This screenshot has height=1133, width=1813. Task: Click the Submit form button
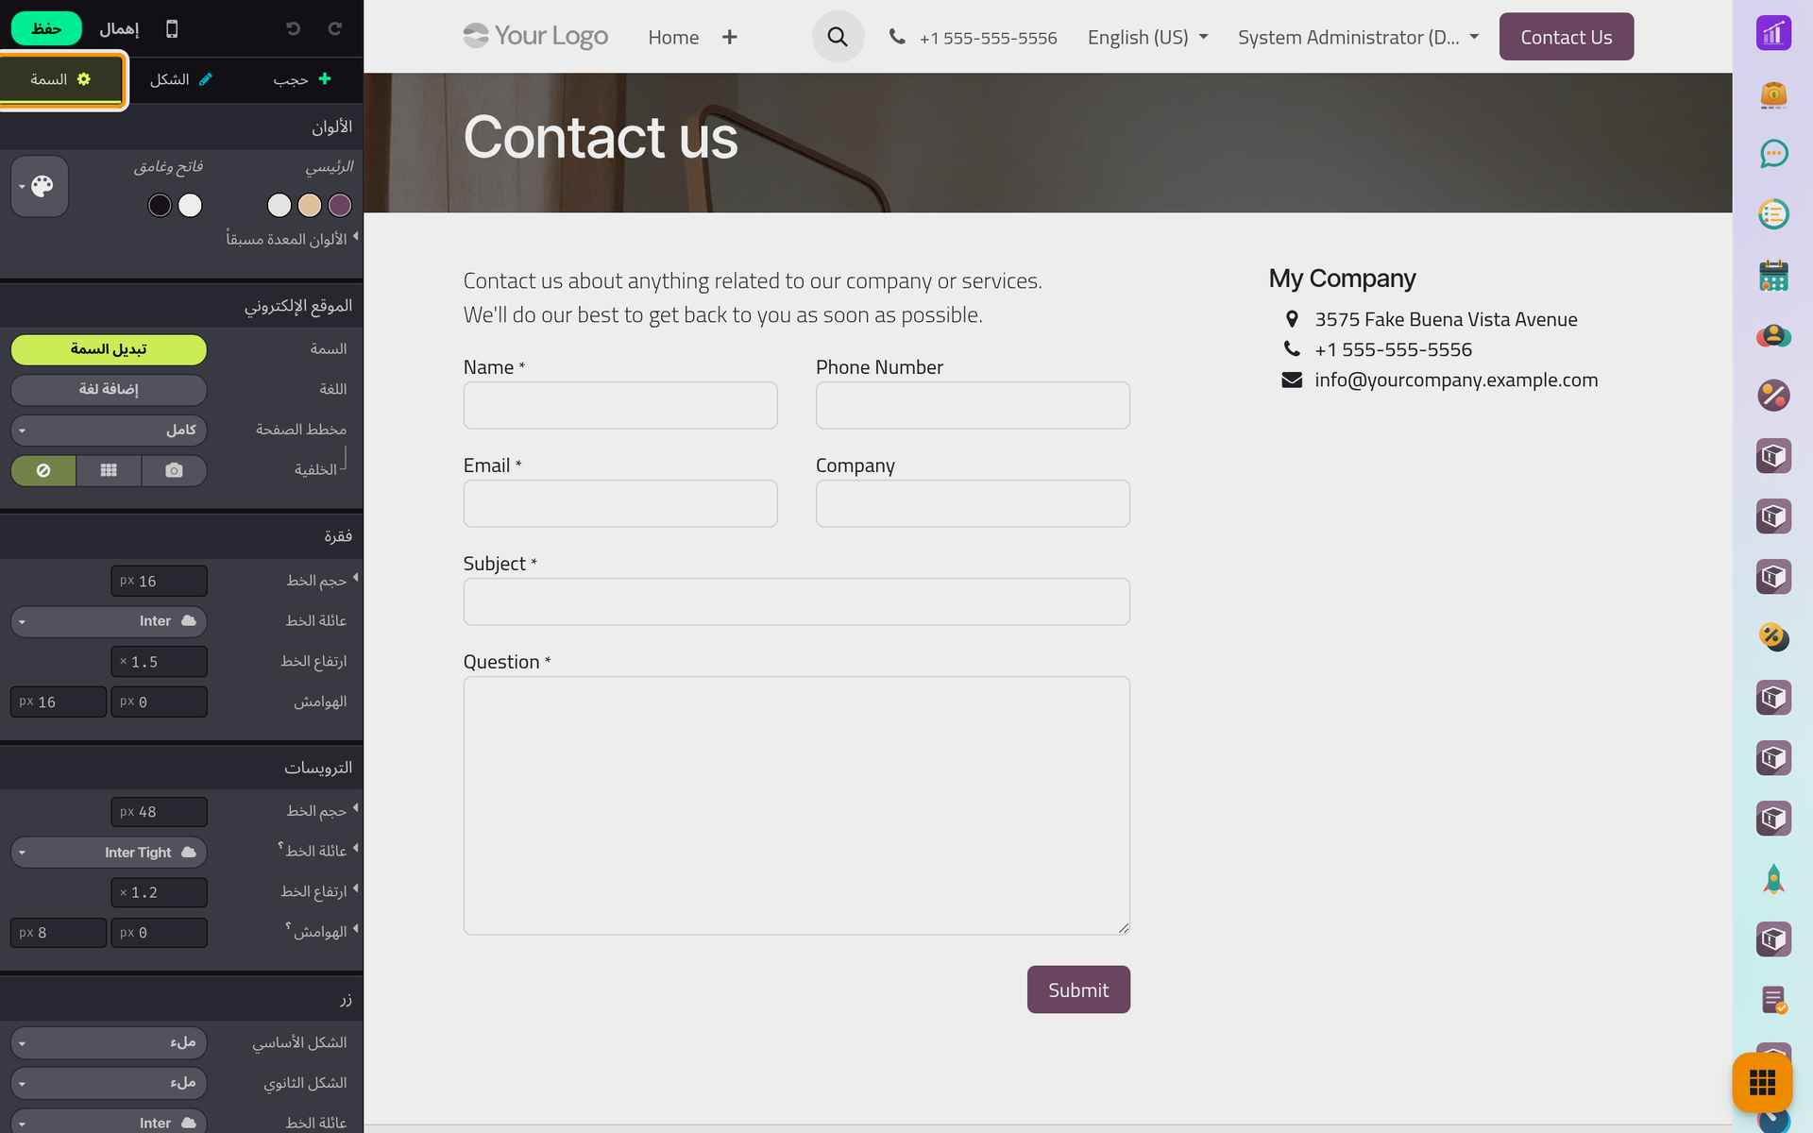(x=1078, y=989)
